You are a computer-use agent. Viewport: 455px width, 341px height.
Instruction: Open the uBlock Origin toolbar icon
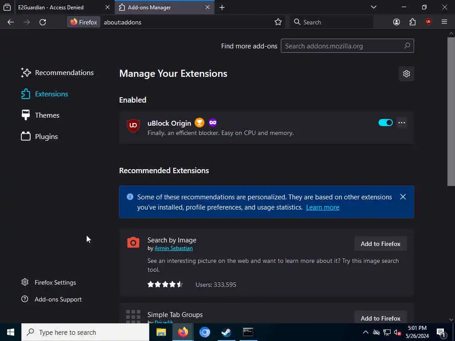[x=428, y=22]
